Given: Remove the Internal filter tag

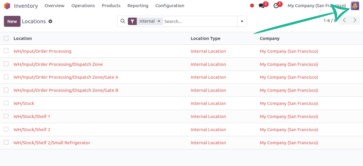Looking at the screenshot, I should [159, 21].
